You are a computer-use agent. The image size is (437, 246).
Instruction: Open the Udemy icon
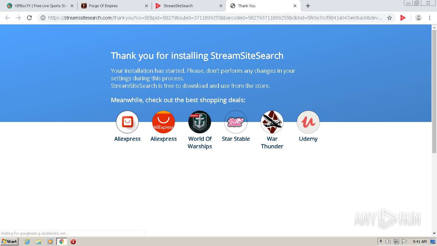(x=308, y=122)
